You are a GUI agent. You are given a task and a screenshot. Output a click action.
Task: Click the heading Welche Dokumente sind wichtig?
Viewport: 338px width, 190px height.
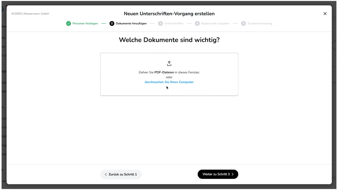(x=169, y=40)
